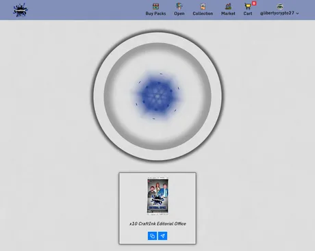Click the x10 CraftInk Editorial Office title
315x251 pixels.
tap(157, 224)
